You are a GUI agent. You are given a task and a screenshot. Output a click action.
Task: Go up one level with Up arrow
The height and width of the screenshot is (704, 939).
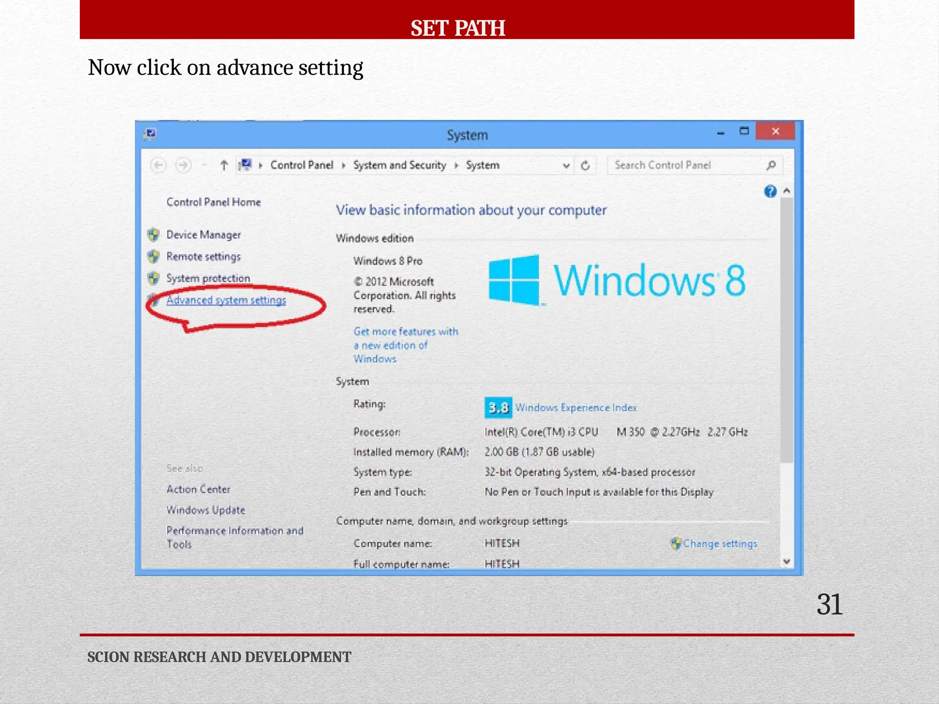pyautogui.click(x=224, y=165)
